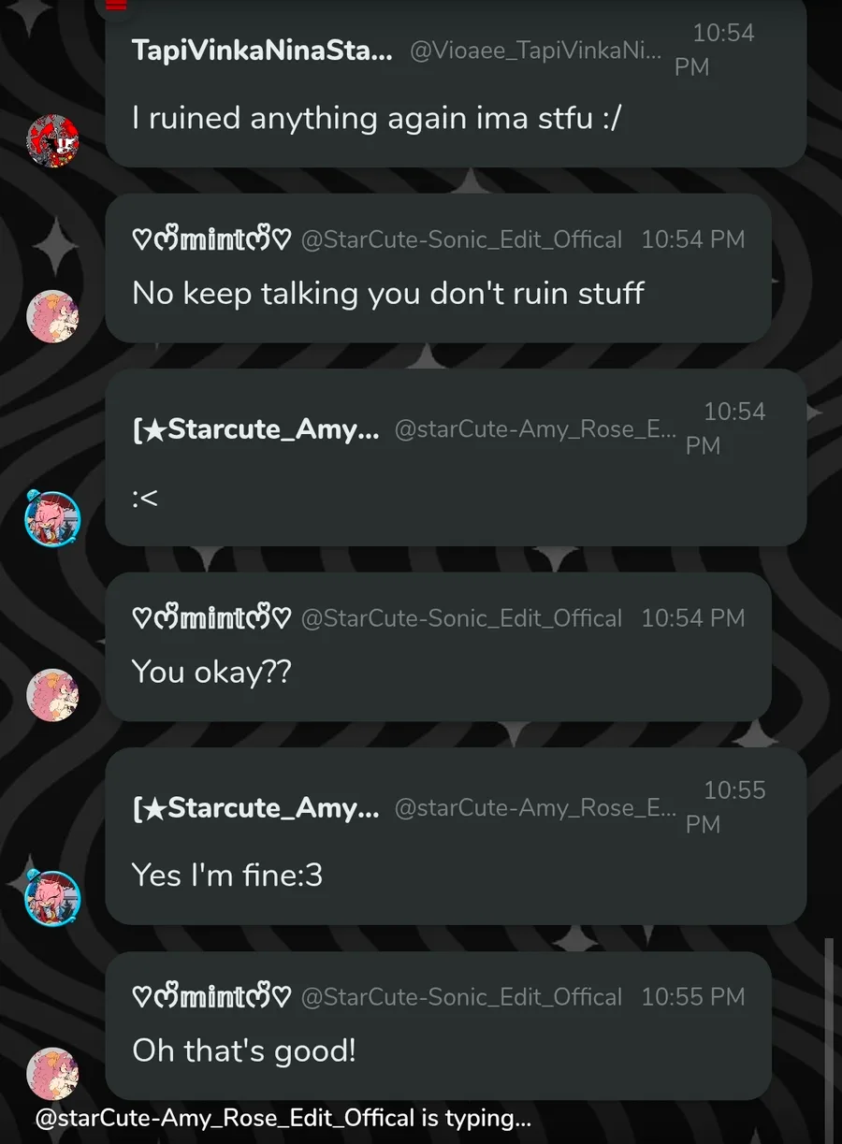The width and height of the screenshot is (842, 1144).
Task: Click Starcute_Amy's display name above the ":<" message
Action: [256, 429]
